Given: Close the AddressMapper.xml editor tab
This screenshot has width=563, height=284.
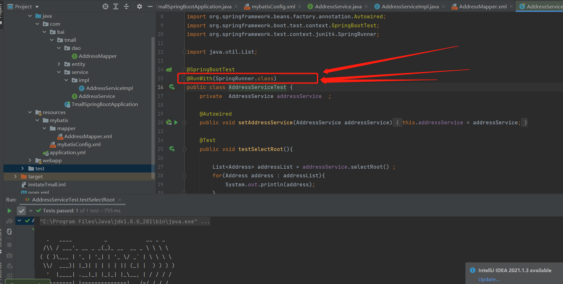Looking at the screenshot, I should pyautogui.click(x=511, y=6).
